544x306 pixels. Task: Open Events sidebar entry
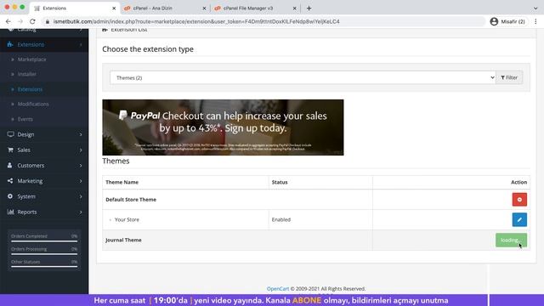[x=25, y=119]
